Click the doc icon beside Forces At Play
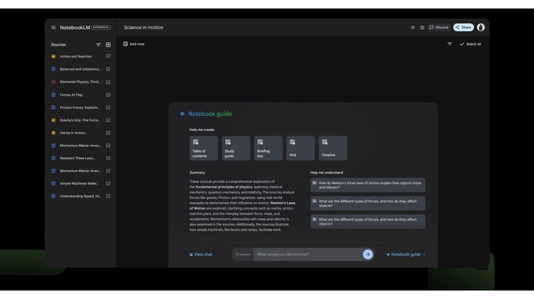Screen dimensions: 534x299 [53, 95]
